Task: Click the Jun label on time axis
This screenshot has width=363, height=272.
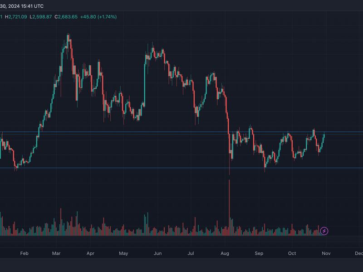Action: (x=157, y=253)
